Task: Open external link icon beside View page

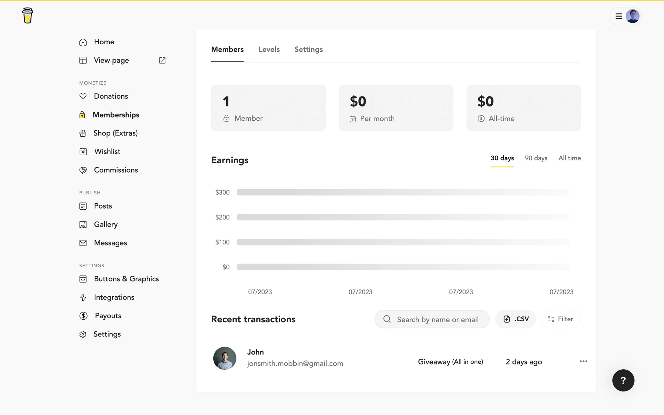Action: pyautogui.click(x=162, y=60)
